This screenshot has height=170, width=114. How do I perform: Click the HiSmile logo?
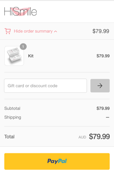click(21, 12)
